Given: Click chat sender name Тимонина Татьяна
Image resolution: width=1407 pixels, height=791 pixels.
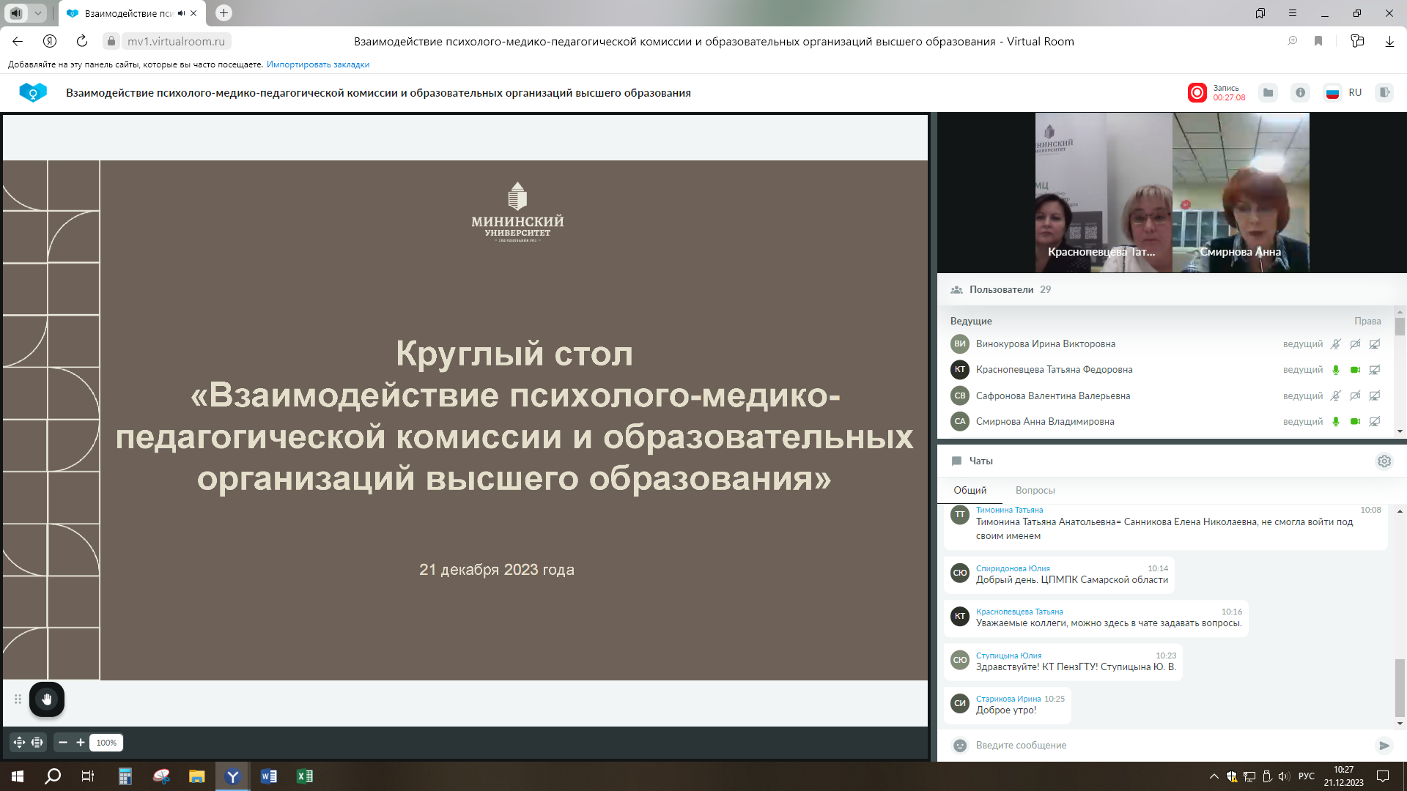Looking at the screenshot, I should (1009, 510).
